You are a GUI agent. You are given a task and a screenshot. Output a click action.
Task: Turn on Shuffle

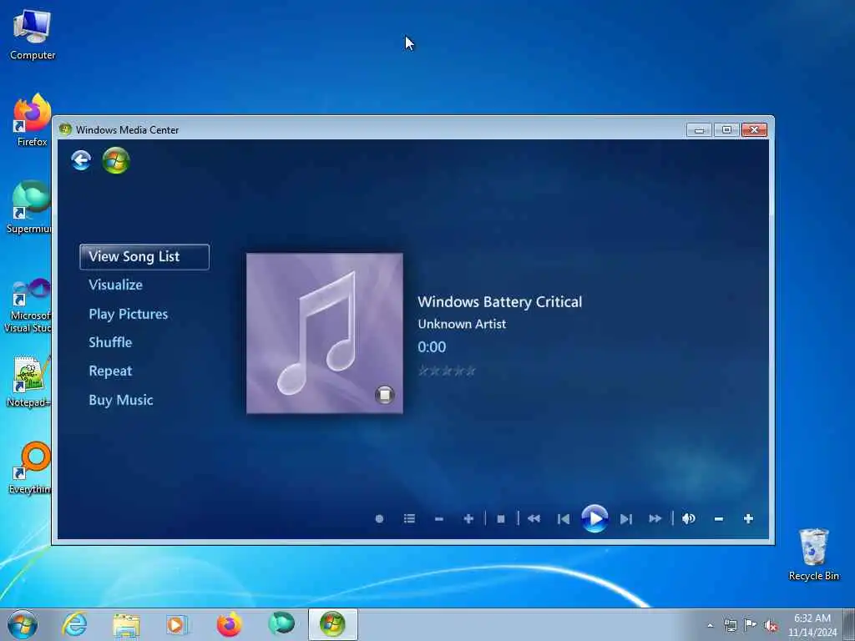click(110, 342)
